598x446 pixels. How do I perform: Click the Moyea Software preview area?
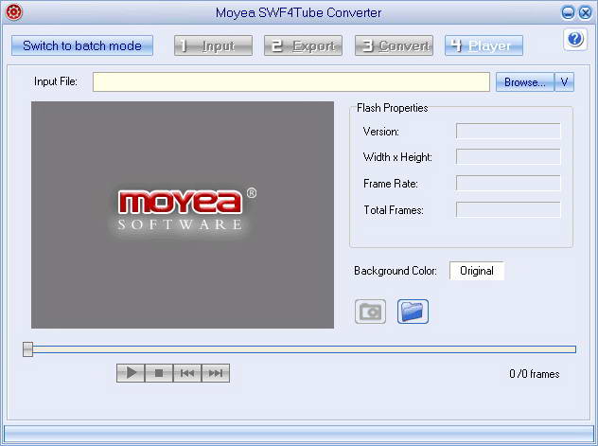click(183, 215)
